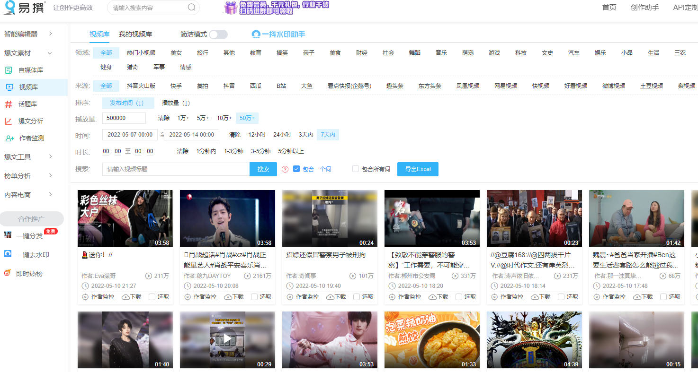
Task: Click the 播放量 number input field
Action: 124,118
